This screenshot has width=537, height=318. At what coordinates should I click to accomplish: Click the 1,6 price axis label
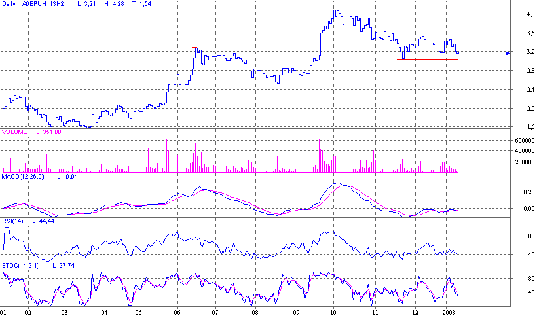point(530,127)
